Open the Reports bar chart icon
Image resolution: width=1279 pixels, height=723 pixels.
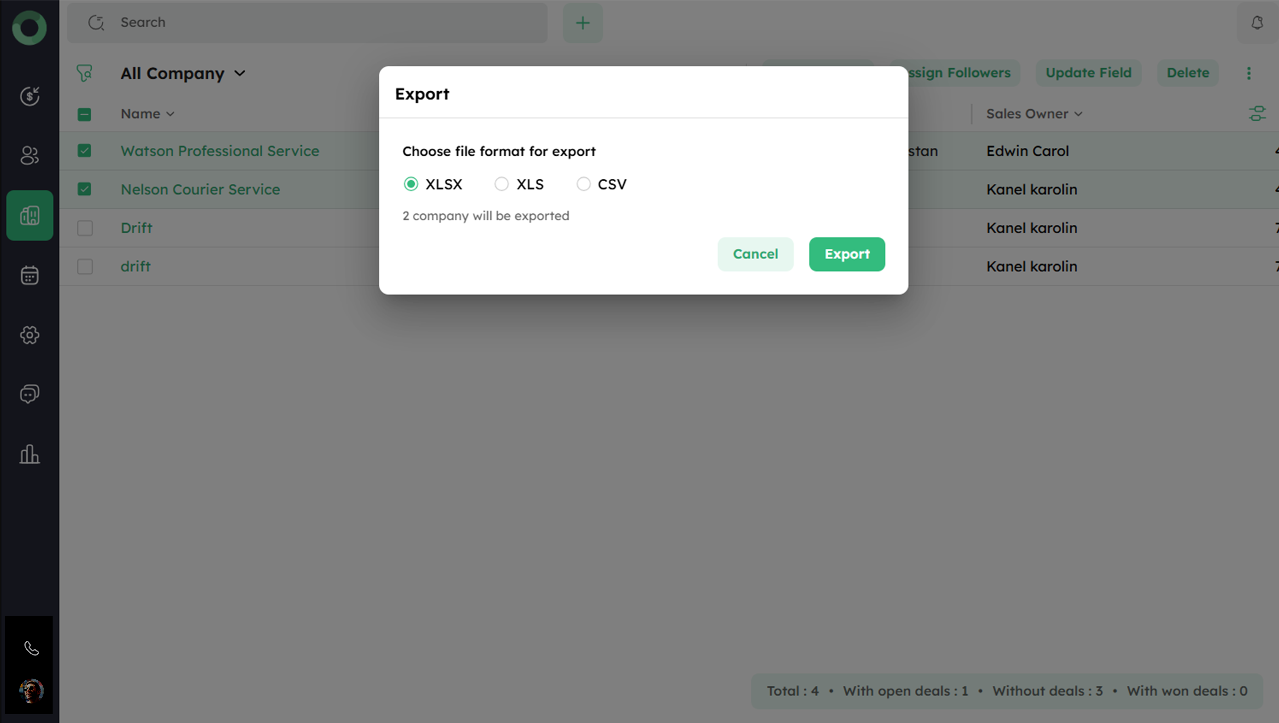coord(29,454)
